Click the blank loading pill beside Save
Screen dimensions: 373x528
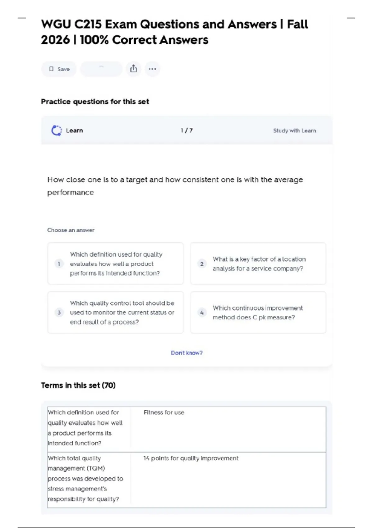[101, 69]
